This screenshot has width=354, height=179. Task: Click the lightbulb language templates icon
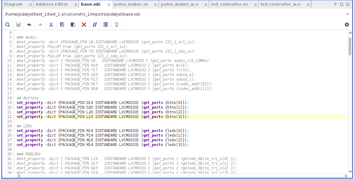[117, 25]
